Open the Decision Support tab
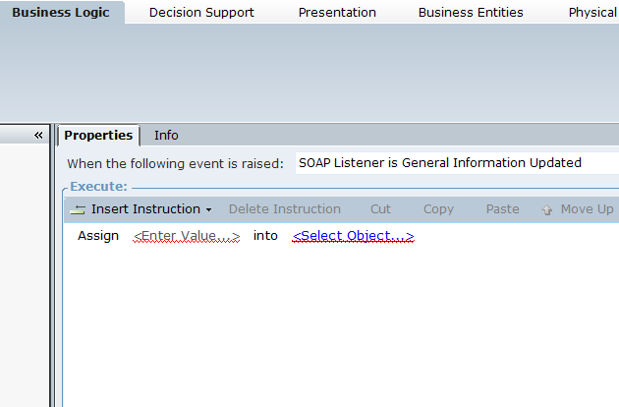 (201, 13)
